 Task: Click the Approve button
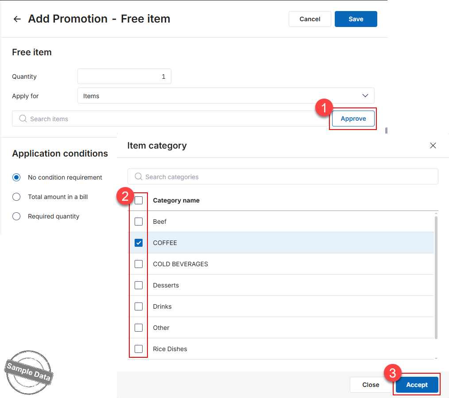[x=353, y=119]
